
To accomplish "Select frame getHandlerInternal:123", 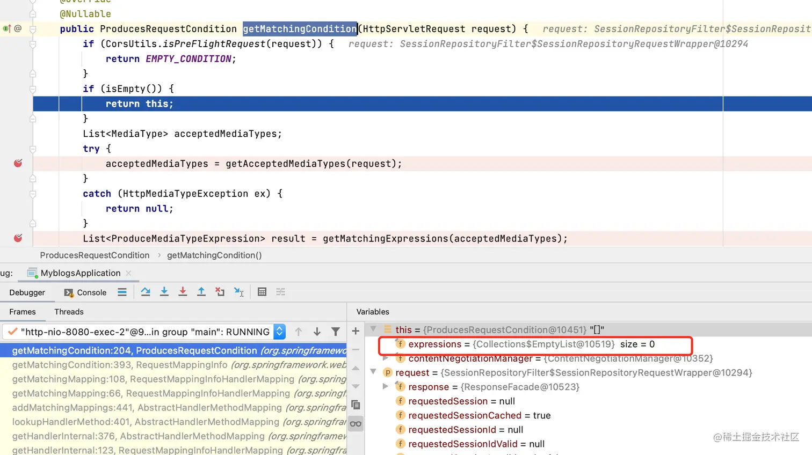I will click(173, 450).
